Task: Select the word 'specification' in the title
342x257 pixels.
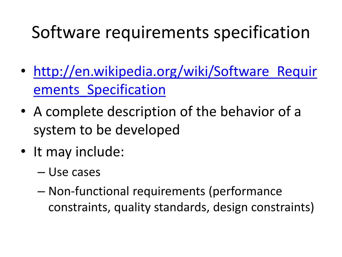Action: point(262,33)
